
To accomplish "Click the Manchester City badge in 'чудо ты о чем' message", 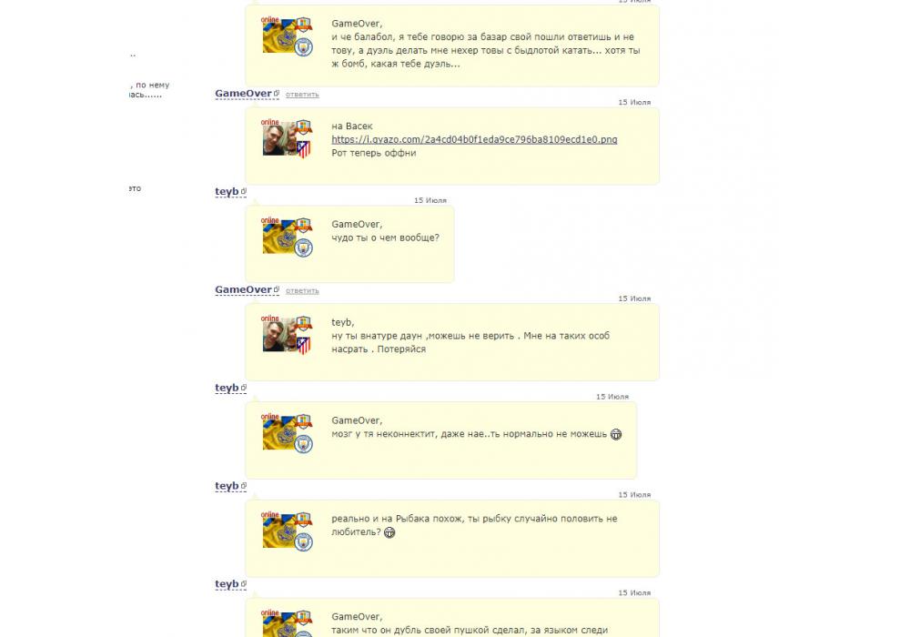I will [303, 248].
